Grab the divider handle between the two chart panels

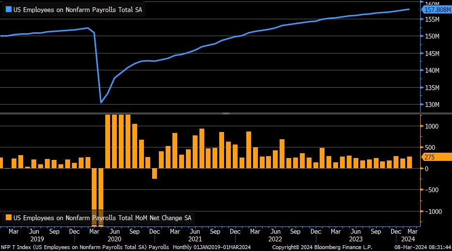coord(226,113)
